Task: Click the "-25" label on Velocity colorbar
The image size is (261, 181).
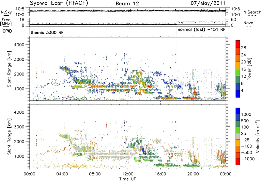Action: (245, 140)
